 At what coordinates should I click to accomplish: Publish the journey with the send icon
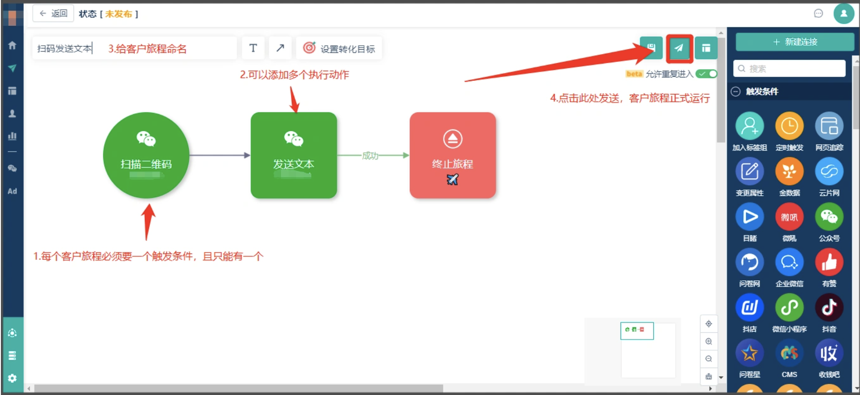click(x=679, y=48)
